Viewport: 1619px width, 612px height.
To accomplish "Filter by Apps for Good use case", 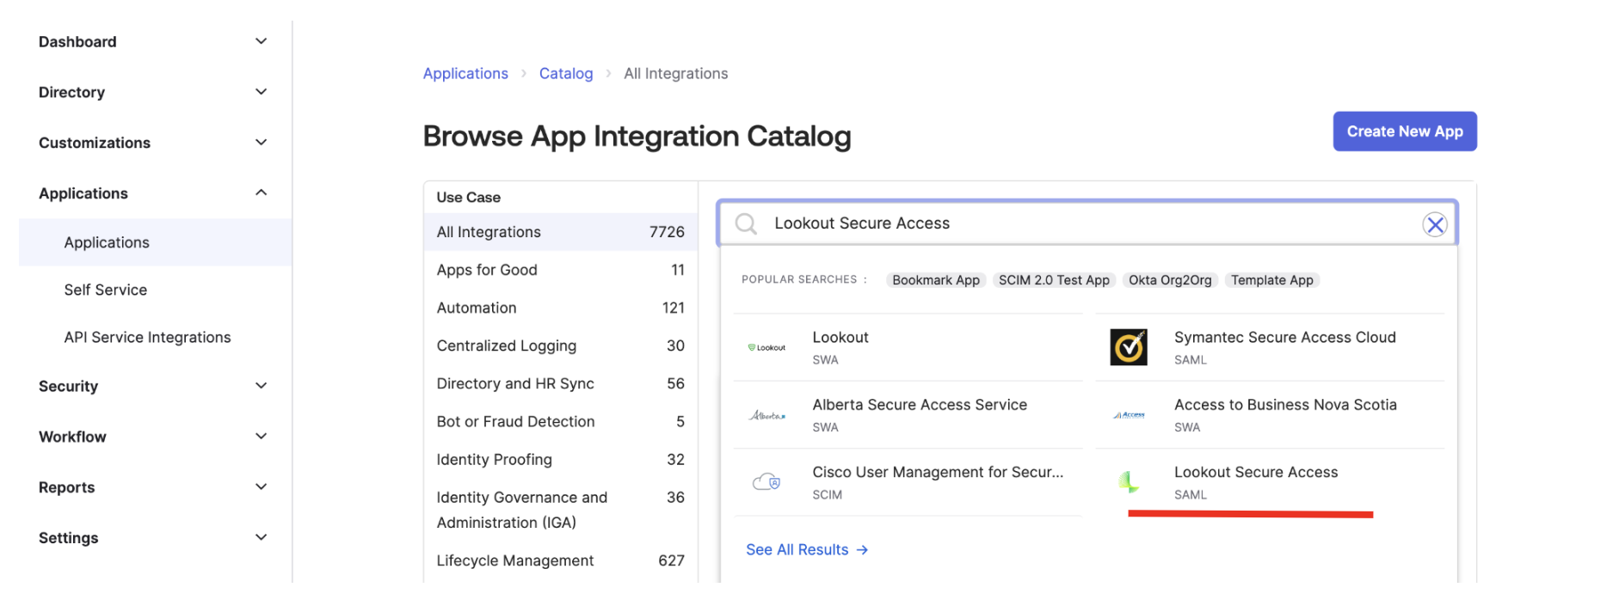I will 560,270.
